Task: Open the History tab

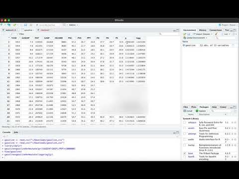Action: pos(203,30)
